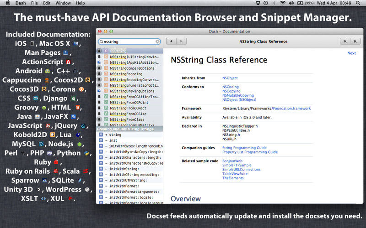Viewport: 366px width, 228px height.
Task: Select NSStringEncodingConversionOptions result
Action: click(x=129, y=80)
